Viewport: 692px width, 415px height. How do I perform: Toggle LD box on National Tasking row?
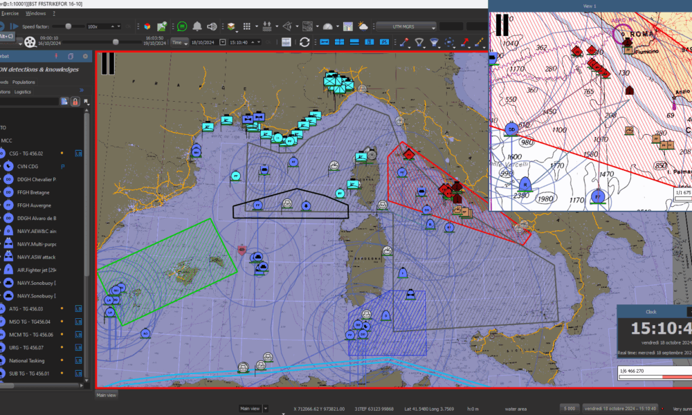pyautogui.click(x=79, y=361)
